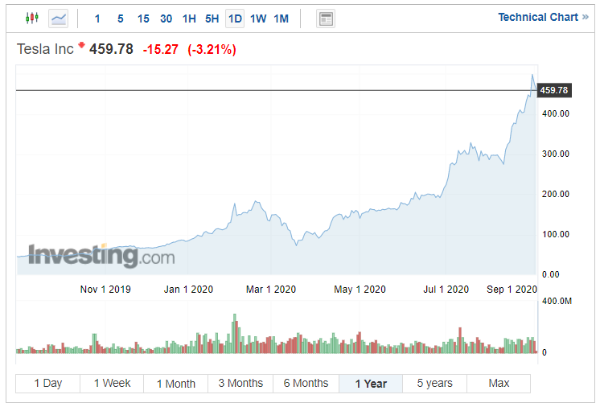Select the 3 Months range tab

coord(240,384)
